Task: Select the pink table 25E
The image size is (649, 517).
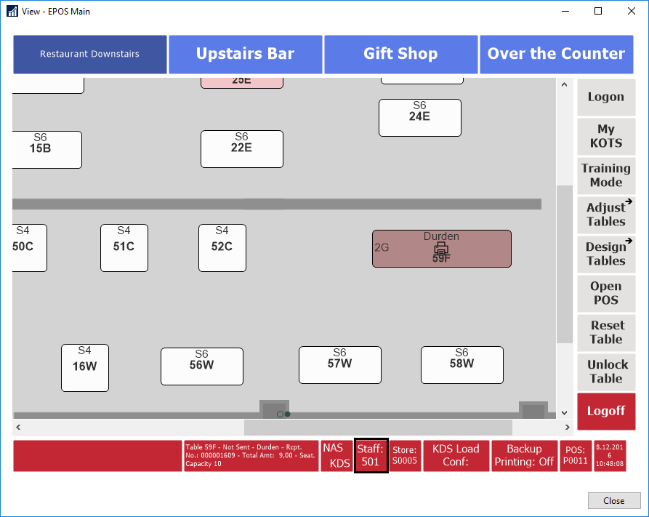Action: [242, 82]
